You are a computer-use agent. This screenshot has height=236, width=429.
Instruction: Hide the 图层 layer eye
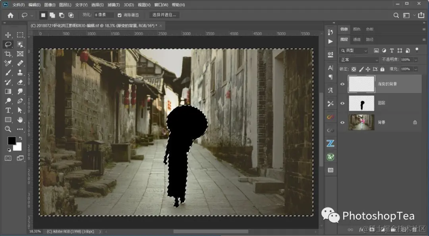[342, 103]
